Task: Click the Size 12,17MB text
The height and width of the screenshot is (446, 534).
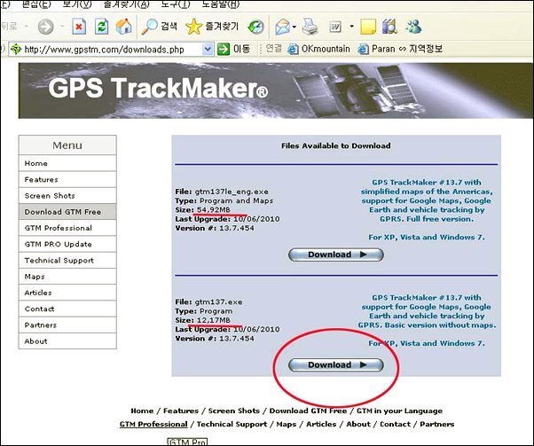Action: [203, 320]
